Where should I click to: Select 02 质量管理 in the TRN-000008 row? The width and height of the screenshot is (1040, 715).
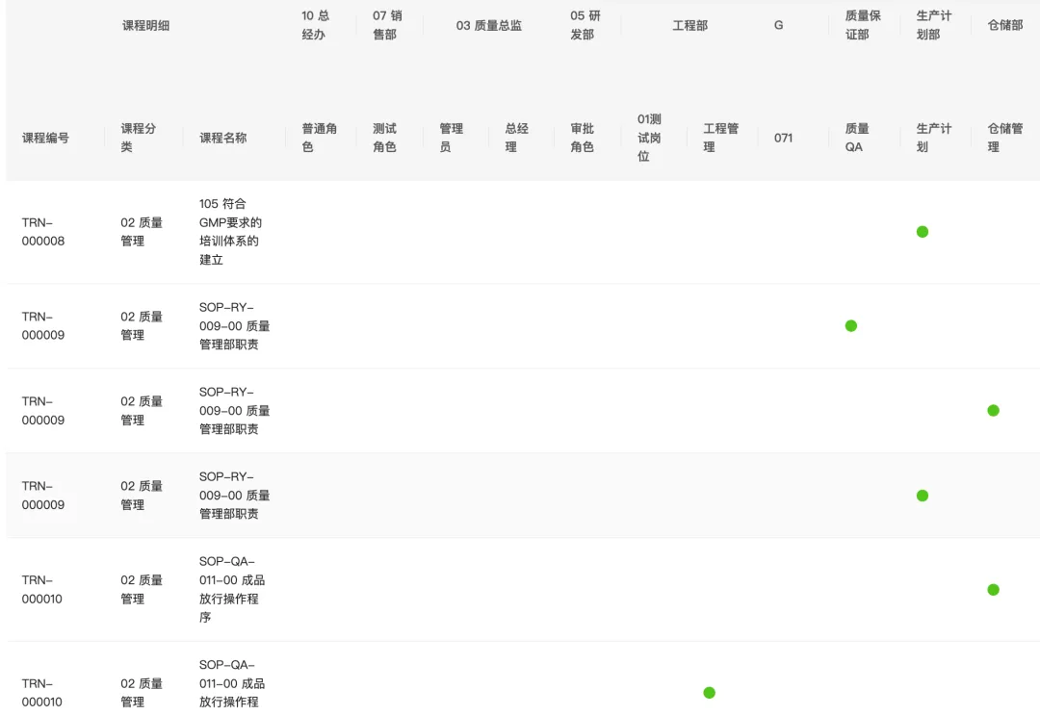pyautogui.click(x=142, y=232)
